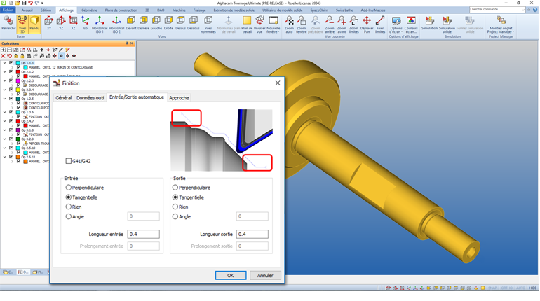Open Couleurs écran settings
Image resolution: width=540 pixels, height=301 pixels.
(411, 22)
